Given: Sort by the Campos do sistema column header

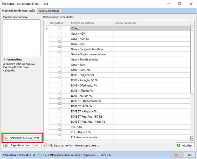Looking at the screenshot, I should pyautogui.click(x=91, y=23).
